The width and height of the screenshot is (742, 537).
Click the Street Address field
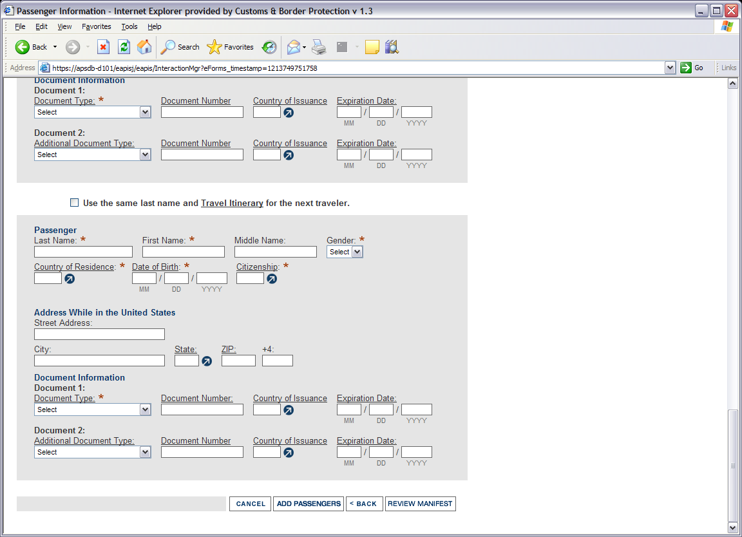99,334
